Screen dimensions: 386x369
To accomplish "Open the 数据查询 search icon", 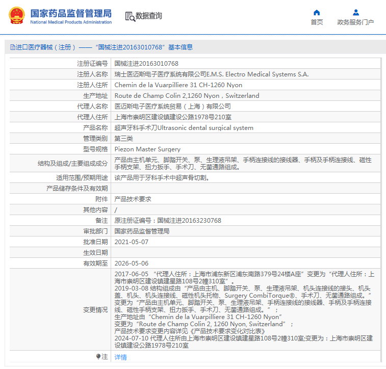I will click(130, 16).
